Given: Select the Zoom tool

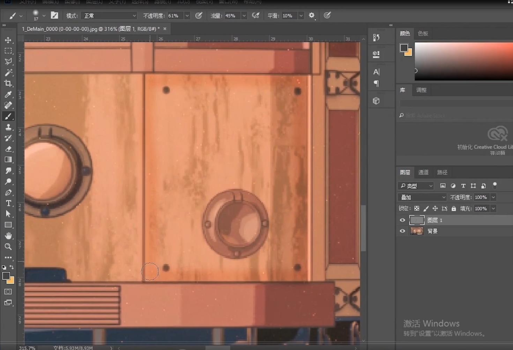Looking at the screenshot, I should coord(8,247).
